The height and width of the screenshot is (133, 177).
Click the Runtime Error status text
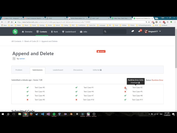tap(157, 80)
